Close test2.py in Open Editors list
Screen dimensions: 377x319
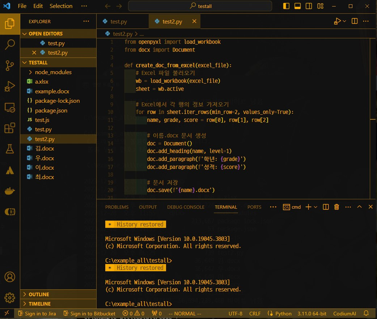coord(34,53)
